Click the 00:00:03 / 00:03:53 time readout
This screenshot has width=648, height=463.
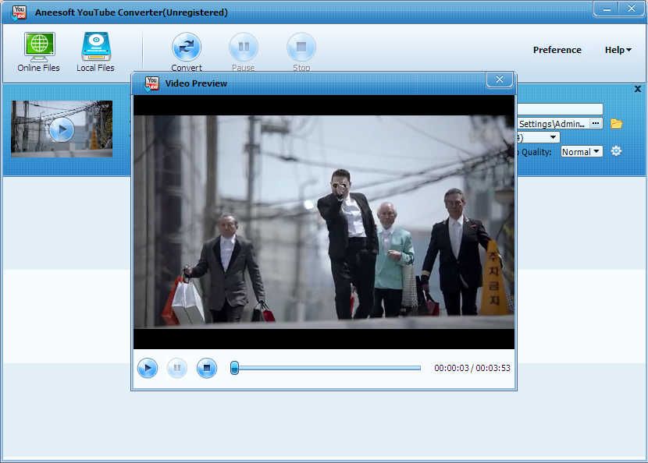[x=472, y=368]
